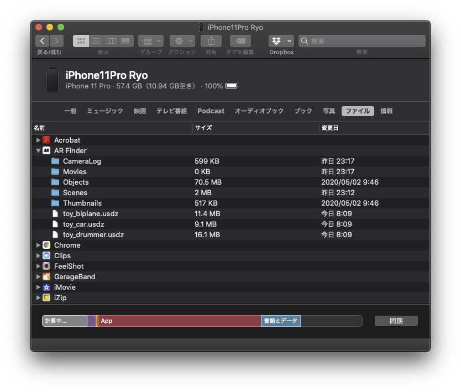The height and width of the screenshot is (392, 461).
Task: Open the ミュージック tab
Action: tap(105, 111)
